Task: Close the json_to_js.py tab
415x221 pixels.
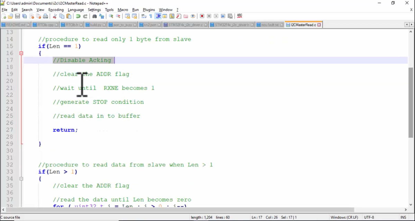Action: (x=135, y=25)
